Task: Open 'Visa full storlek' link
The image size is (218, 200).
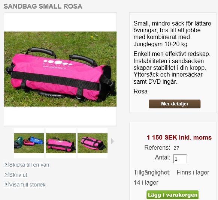Action: [27, 185]
